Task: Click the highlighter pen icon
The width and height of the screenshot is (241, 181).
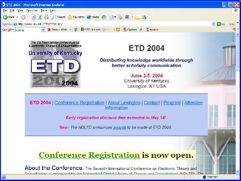Action: point(141,29)
